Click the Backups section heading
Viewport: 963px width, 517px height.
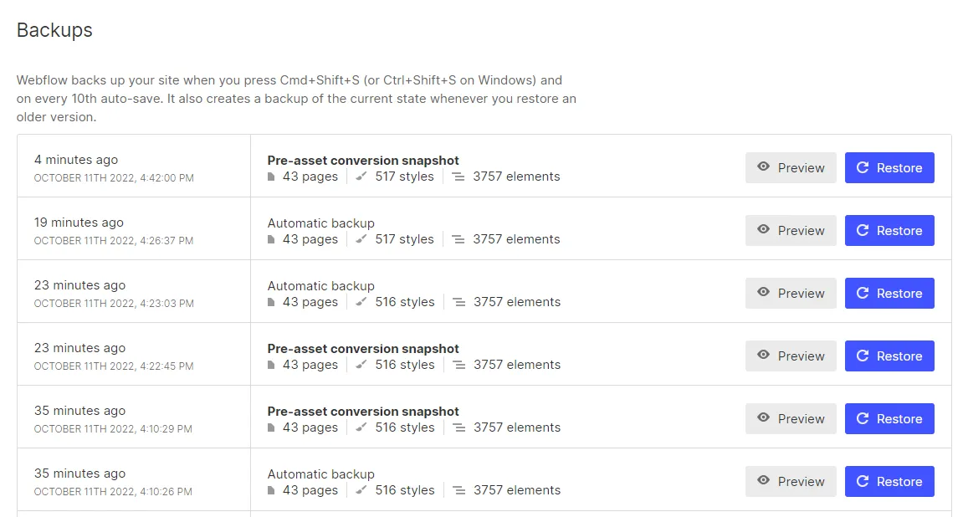pos(54,30)
